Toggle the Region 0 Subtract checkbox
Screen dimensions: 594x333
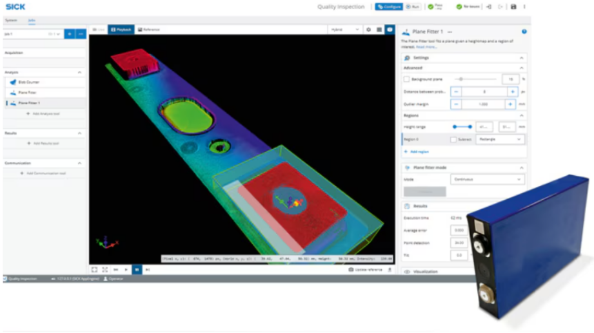click(454, 139)
